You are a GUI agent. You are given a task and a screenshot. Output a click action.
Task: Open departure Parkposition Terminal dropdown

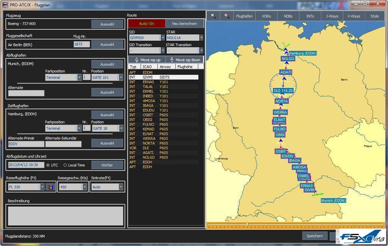79,77
